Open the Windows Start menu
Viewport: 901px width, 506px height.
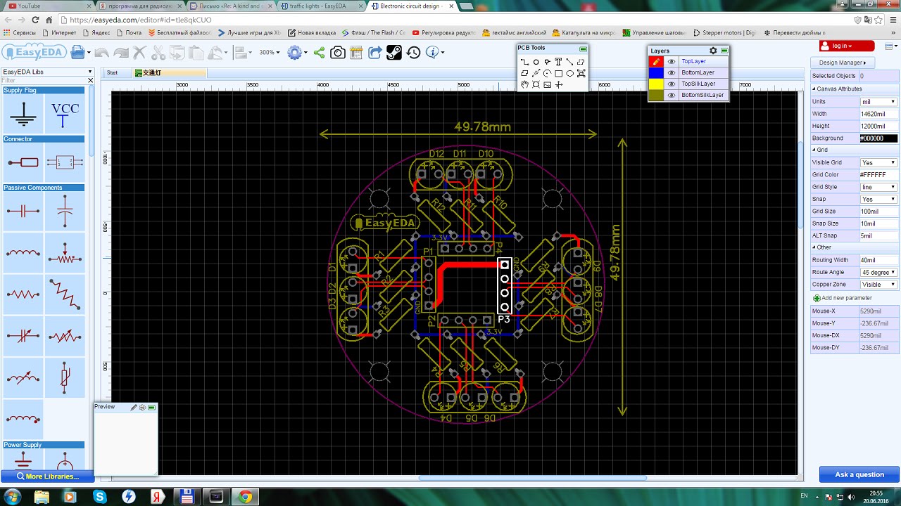tap(12, 497)
